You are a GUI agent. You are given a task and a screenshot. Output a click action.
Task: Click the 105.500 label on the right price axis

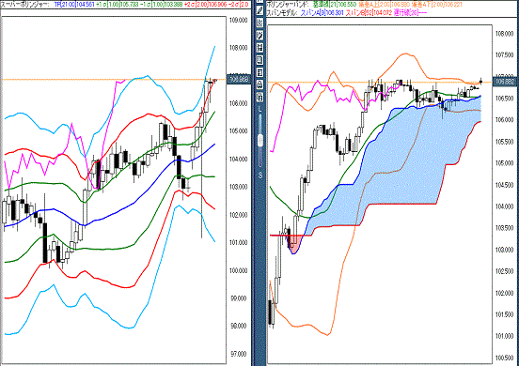[x=504, y=142]
